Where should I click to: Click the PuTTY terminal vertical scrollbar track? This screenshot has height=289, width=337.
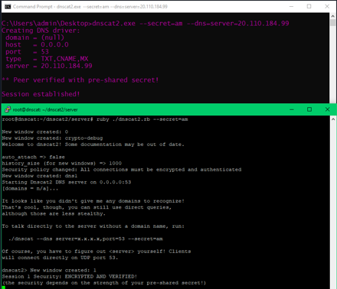(x=333, y=204)
